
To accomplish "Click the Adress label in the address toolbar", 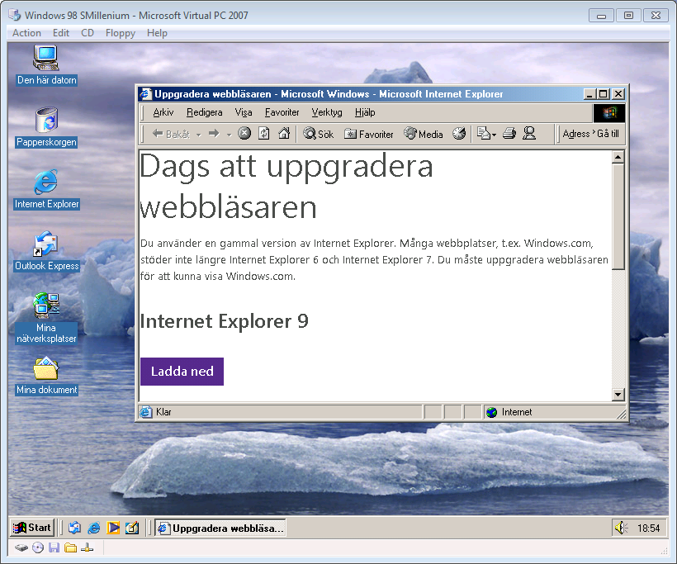I will (576, 134).
